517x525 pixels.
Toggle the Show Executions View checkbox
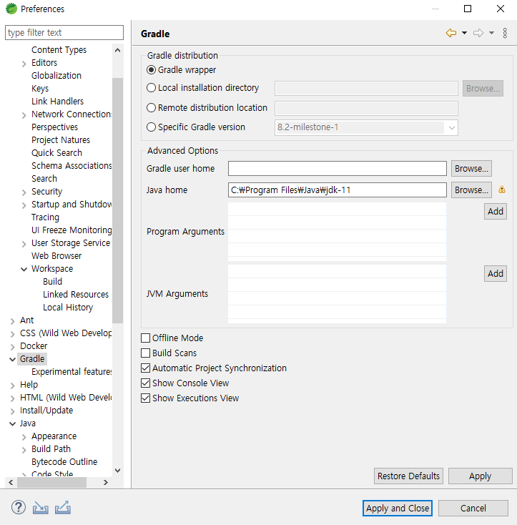146,398
